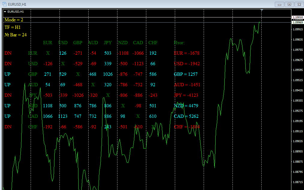Click the EURUSD,H1 window title icon
This screenshot has height=190, width=304.
(4, 4)
